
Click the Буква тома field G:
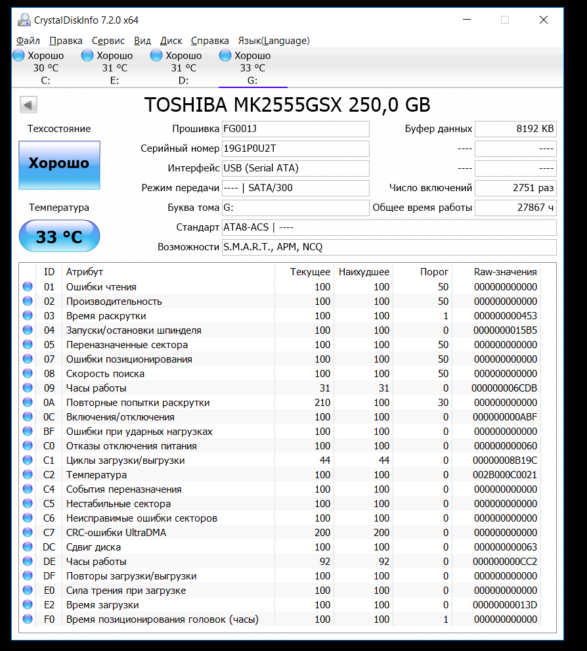click(295, 208)
